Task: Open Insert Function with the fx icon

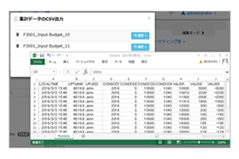Action: [86, 72]
